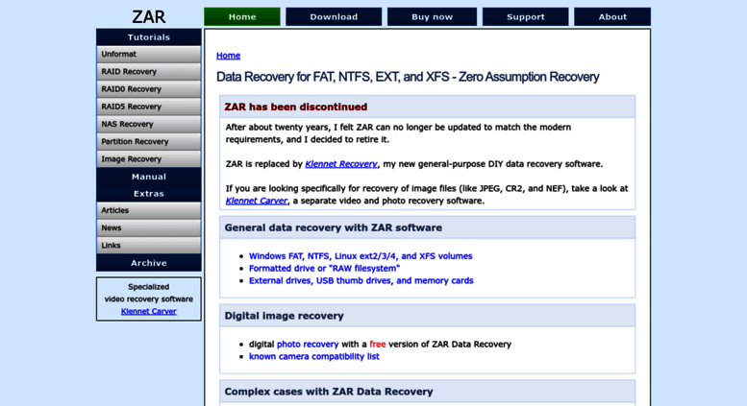Screen dimensions: 747x406
Task: Click the Extras sidebar header
Action: [x=149, y=194]
